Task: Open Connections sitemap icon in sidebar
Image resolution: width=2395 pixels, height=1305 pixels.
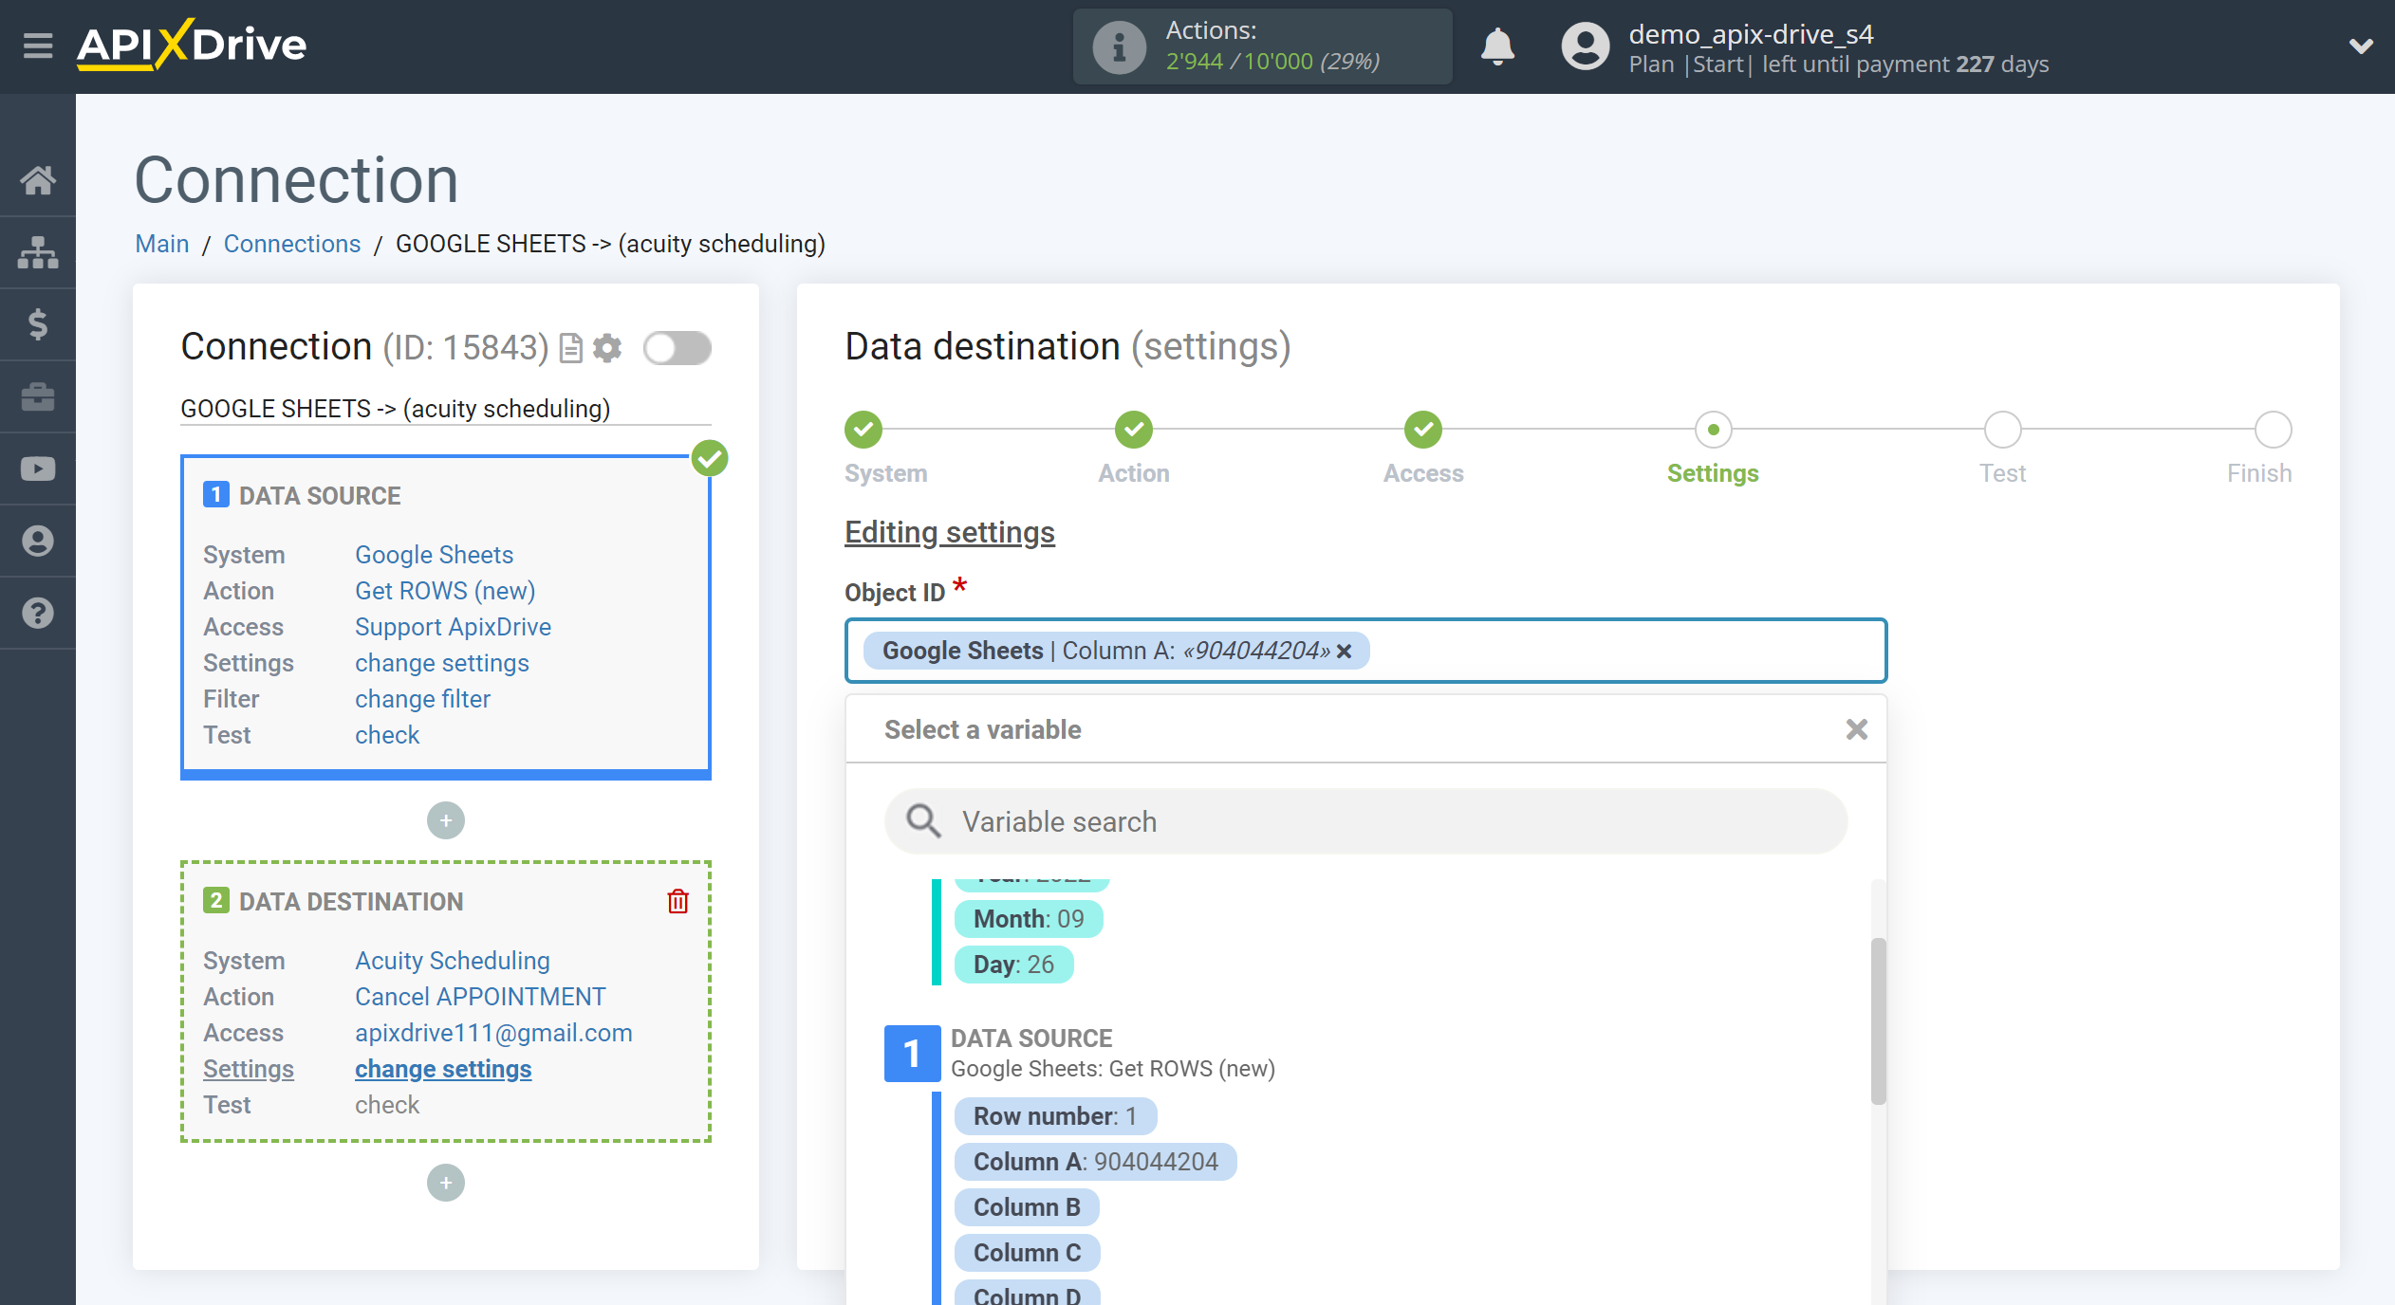Action: [38, 252]
